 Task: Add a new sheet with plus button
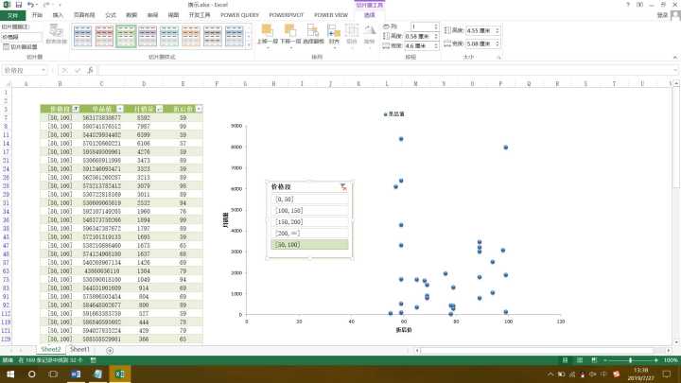tap(110, 350)
